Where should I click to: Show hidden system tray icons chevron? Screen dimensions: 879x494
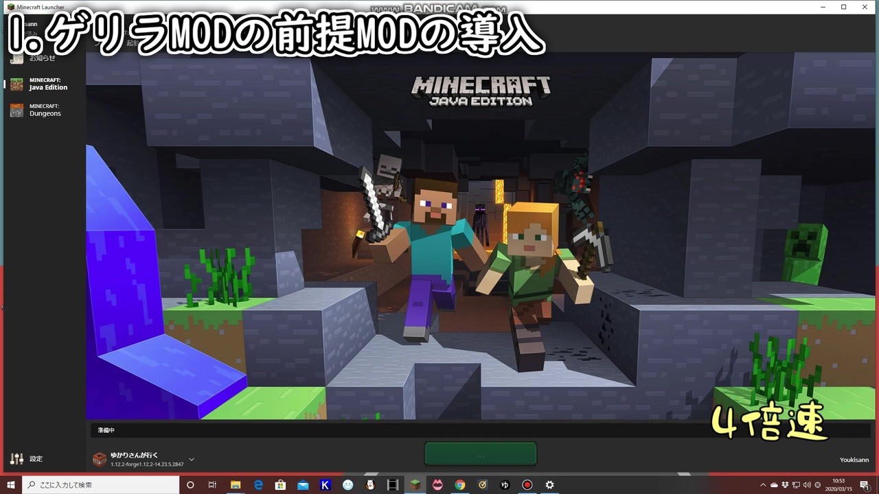(x=763, y=484)
